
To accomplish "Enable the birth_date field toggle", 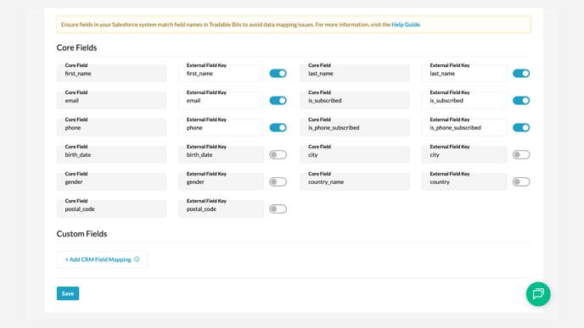I will pos(278,155).
